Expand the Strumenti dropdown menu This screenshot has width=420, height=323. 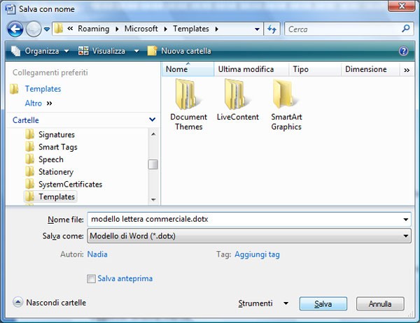(x=262, y=303)
